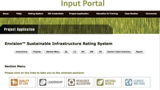Jump to the QL section button

(x=66, y=52)
